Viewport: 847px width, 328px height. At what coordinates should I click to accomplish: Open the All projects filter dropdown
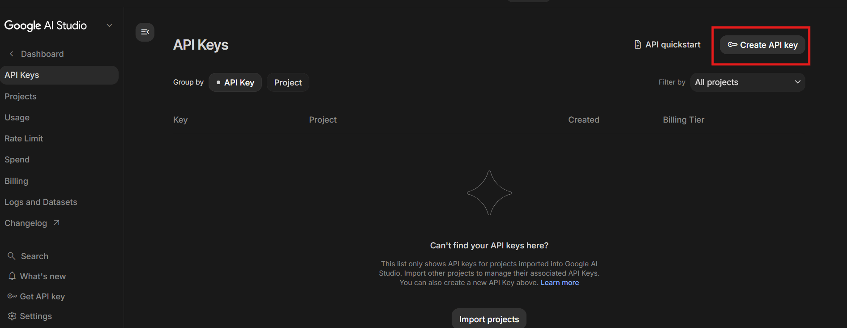tap(748, 82)
